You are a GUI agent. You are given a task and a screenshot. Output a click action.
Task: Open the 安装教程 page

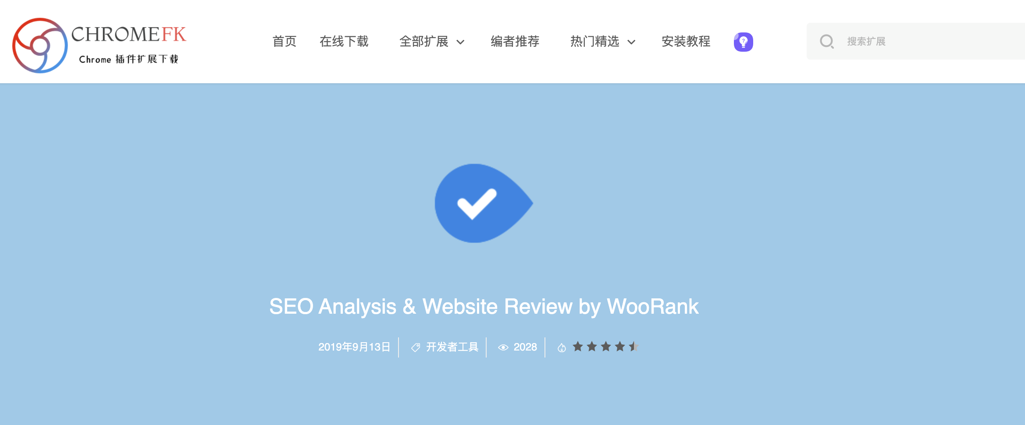(x=686, y=42)
